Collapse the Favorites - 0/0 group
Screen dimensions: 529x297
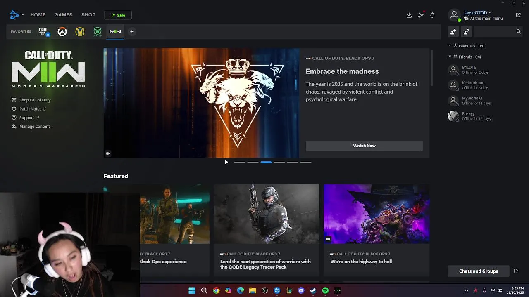coord(450,46)
